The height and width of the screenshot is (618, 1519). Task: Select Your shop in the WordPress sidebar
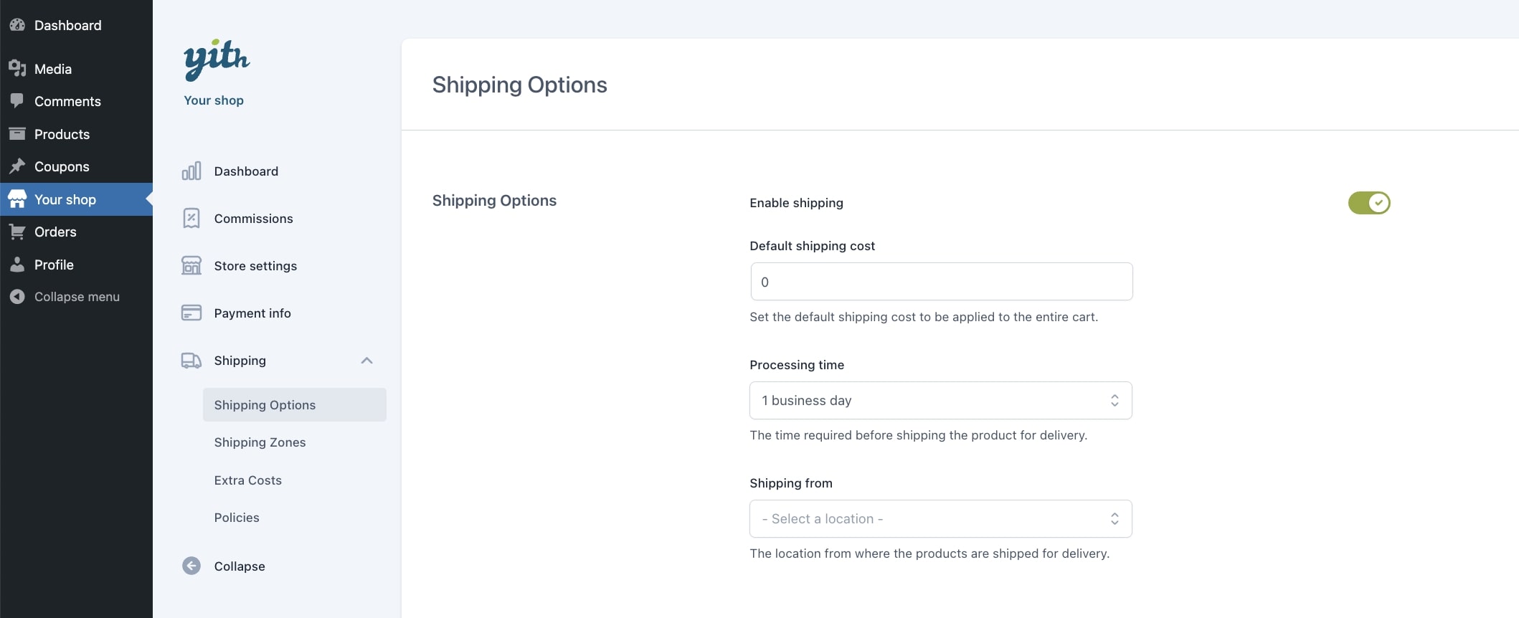(76, 199)
